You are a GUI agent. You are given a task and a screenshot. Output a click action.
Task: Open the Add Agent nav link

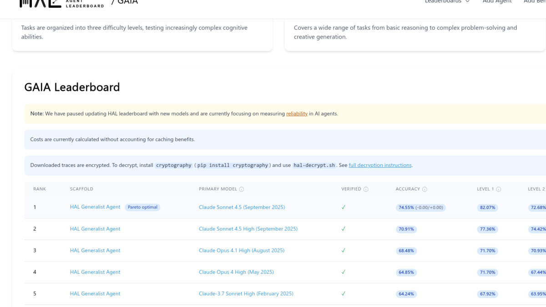tap(497, 2)
